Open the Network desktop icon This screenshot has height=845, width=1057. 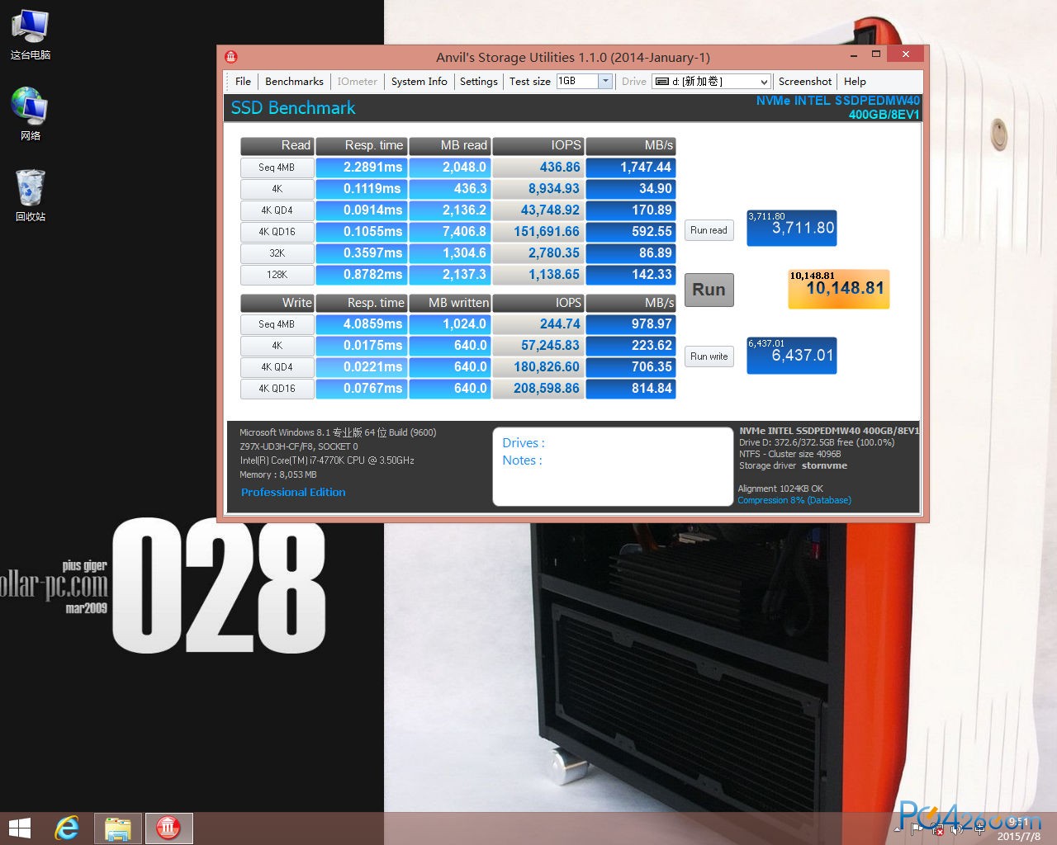(x=31, y=114)
